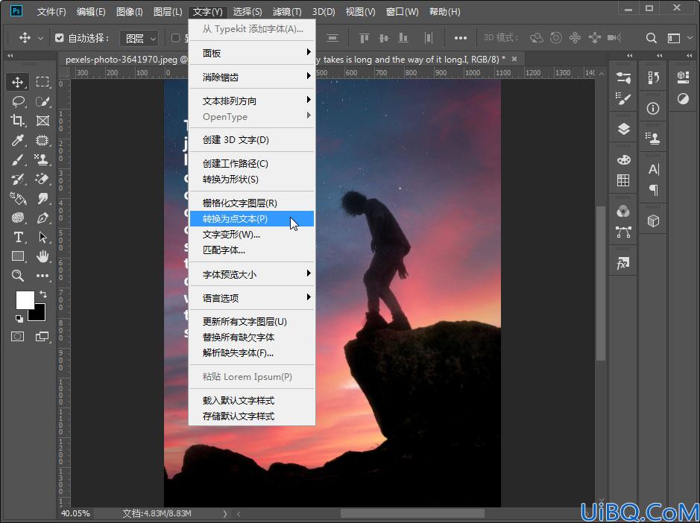700x523 pixels.
Task: Toggle the 自动选择 checkbox
Action: click(60, 38)
